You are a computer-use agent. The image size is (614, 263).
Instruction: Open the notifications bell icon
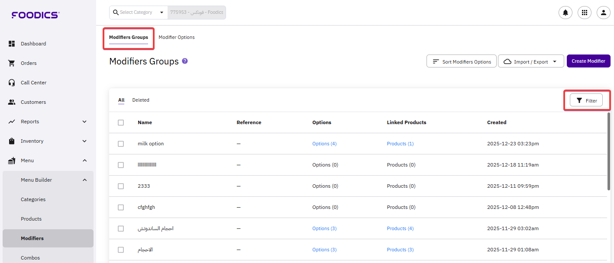[565, 13]
